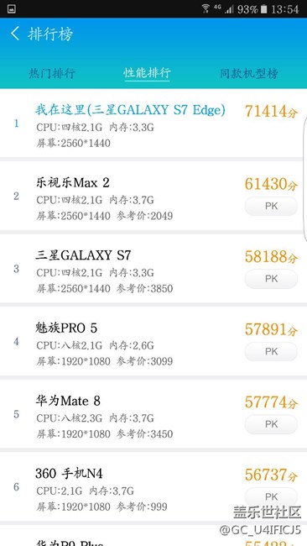This screenshot has height=546, width=307.
Task: Tap the edge panel handle on right side
Action: coord(305,179)
